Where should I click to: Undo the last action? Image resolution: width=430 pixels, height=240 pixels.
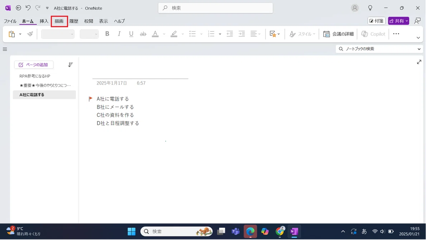pos(28,8)
